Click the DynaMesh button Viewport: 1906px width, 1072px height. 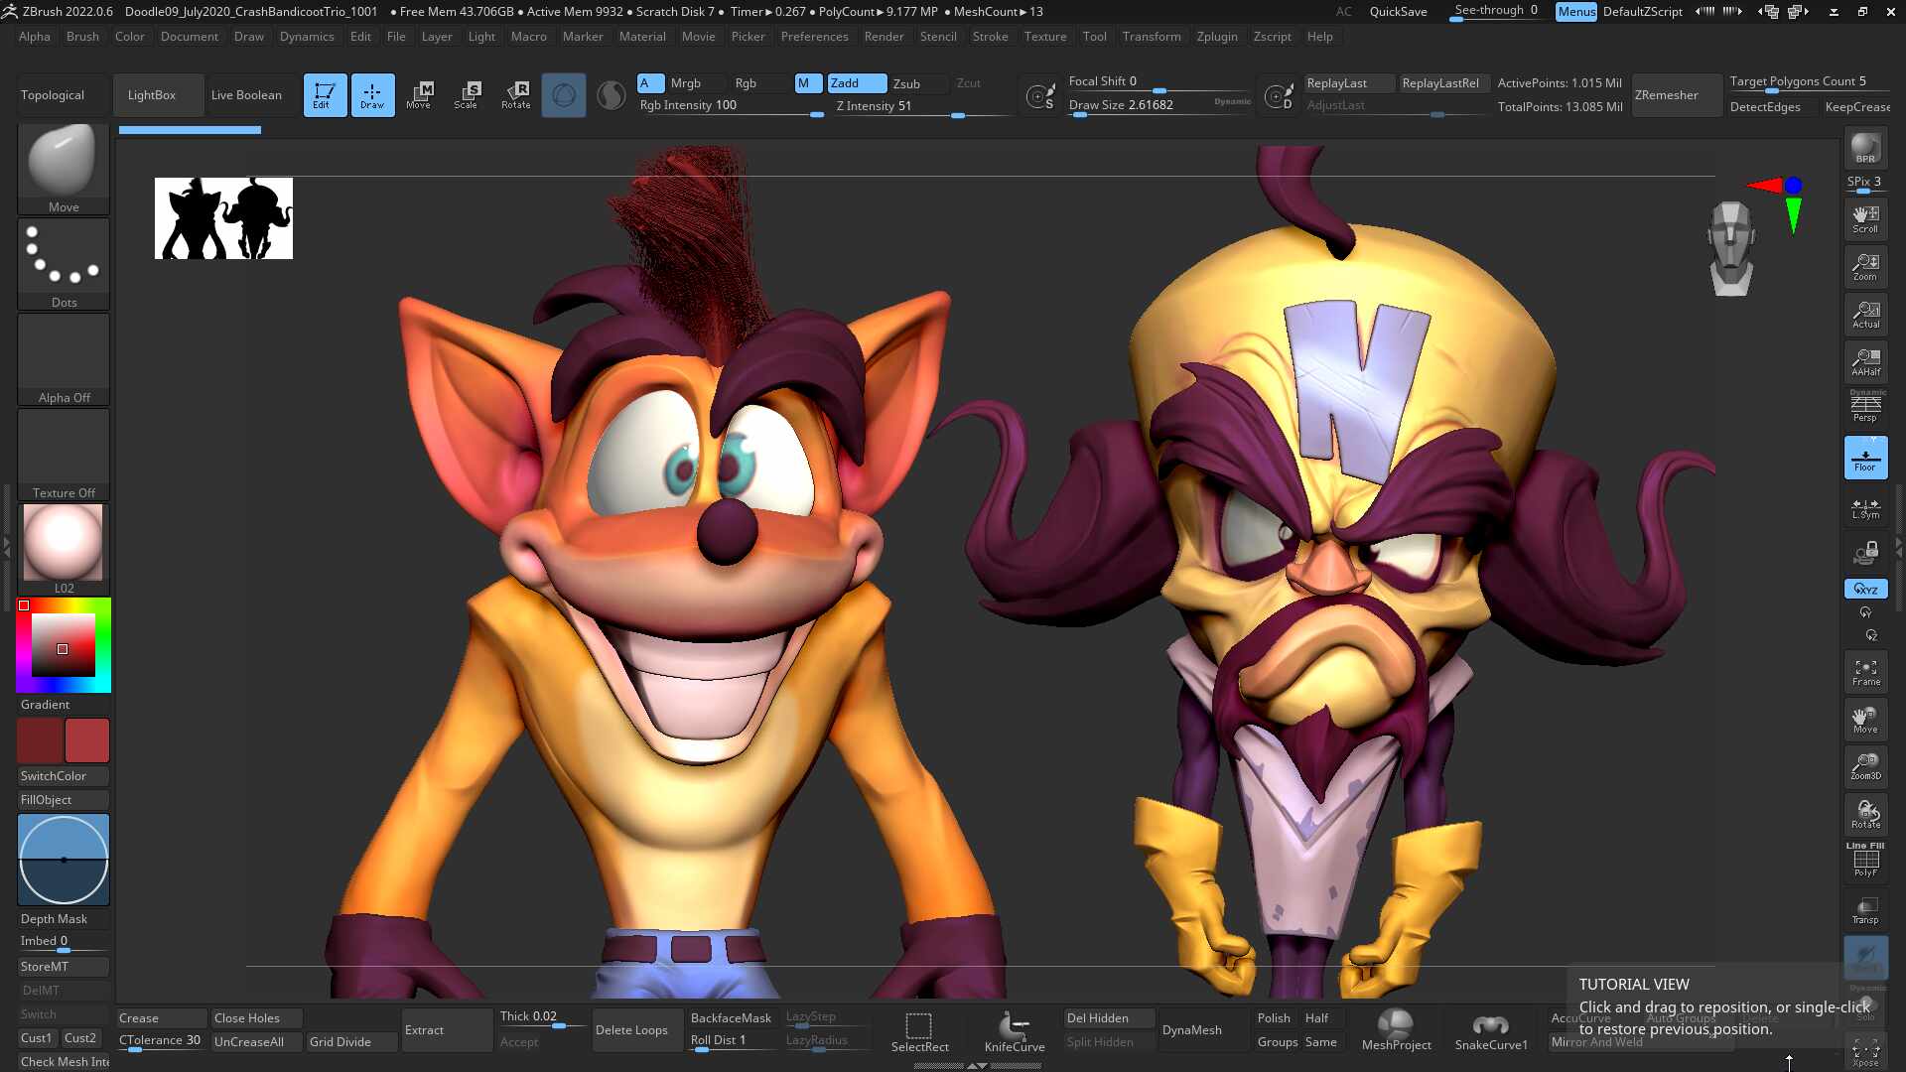click(1191, 1030)
